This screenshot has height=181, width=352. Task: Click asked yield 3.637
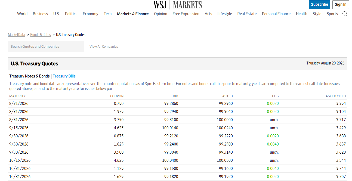click(341, 144)
